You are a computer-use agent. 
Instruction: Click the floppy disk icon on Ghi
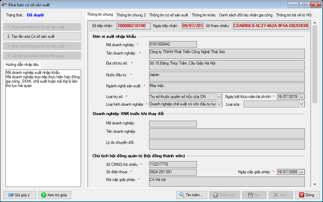click(250, 195)
